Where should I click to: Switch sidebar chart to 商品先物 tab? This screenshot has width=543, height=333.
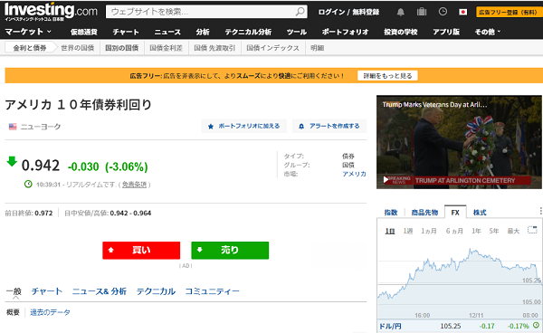[x=425, y=212]
